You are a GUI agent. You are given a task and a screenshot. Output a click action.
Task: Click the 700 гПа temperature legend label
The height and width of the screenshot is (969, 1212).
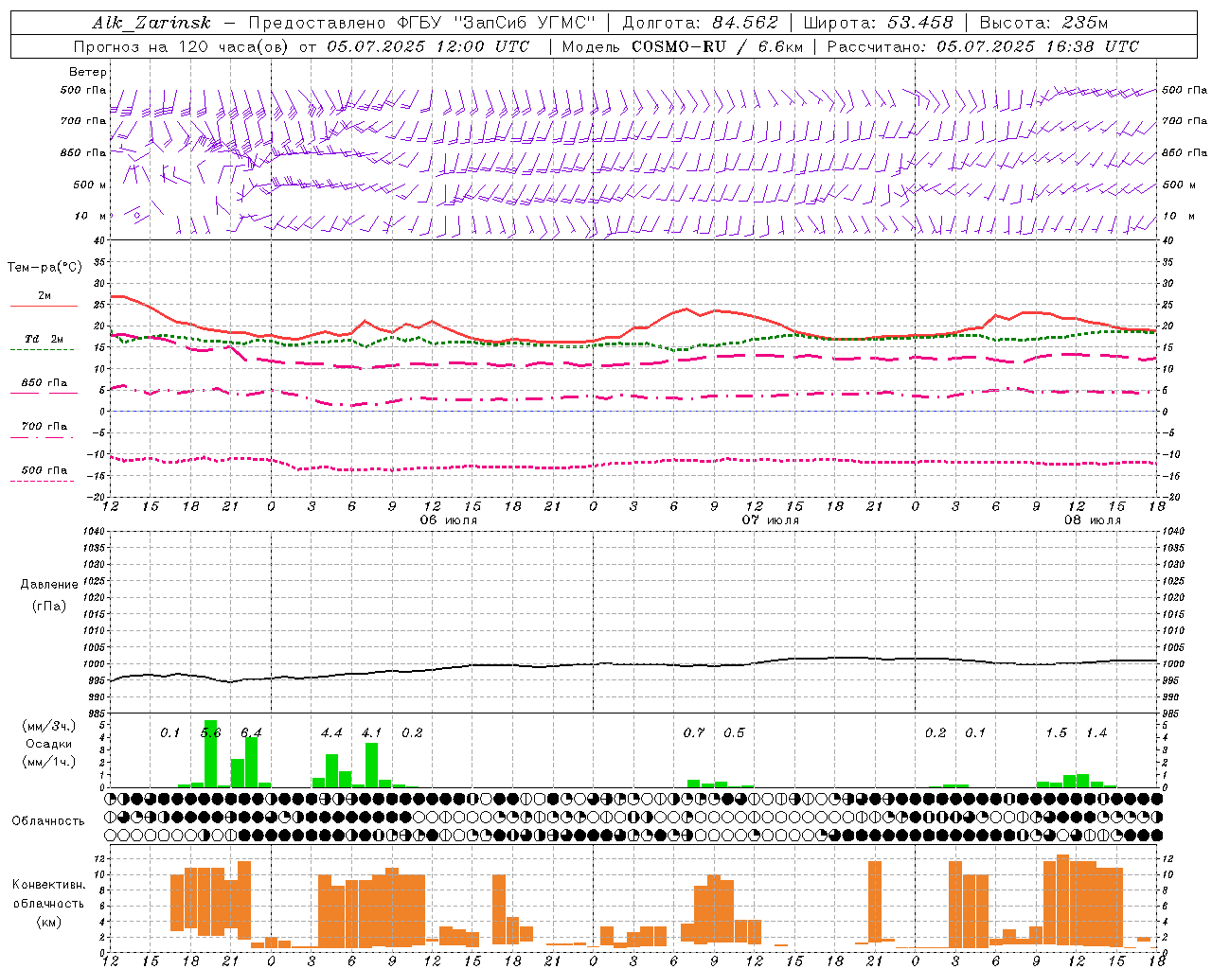click(x=45, y=427)
